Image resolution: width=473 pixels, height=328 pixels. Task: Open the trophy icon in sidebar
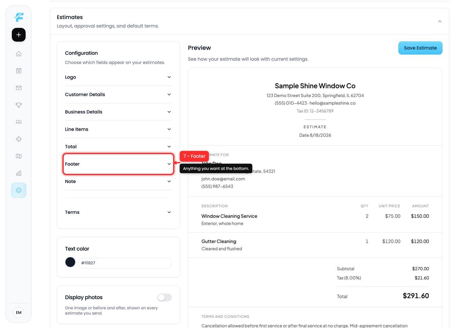pos(19,105)
